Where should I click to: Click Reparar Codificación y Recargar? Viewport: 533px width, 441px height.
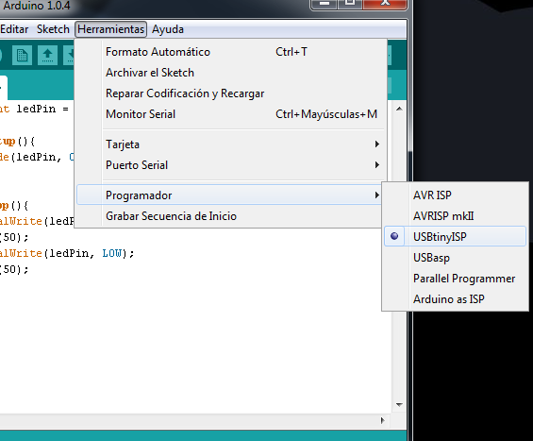click(x=231, y=93)
